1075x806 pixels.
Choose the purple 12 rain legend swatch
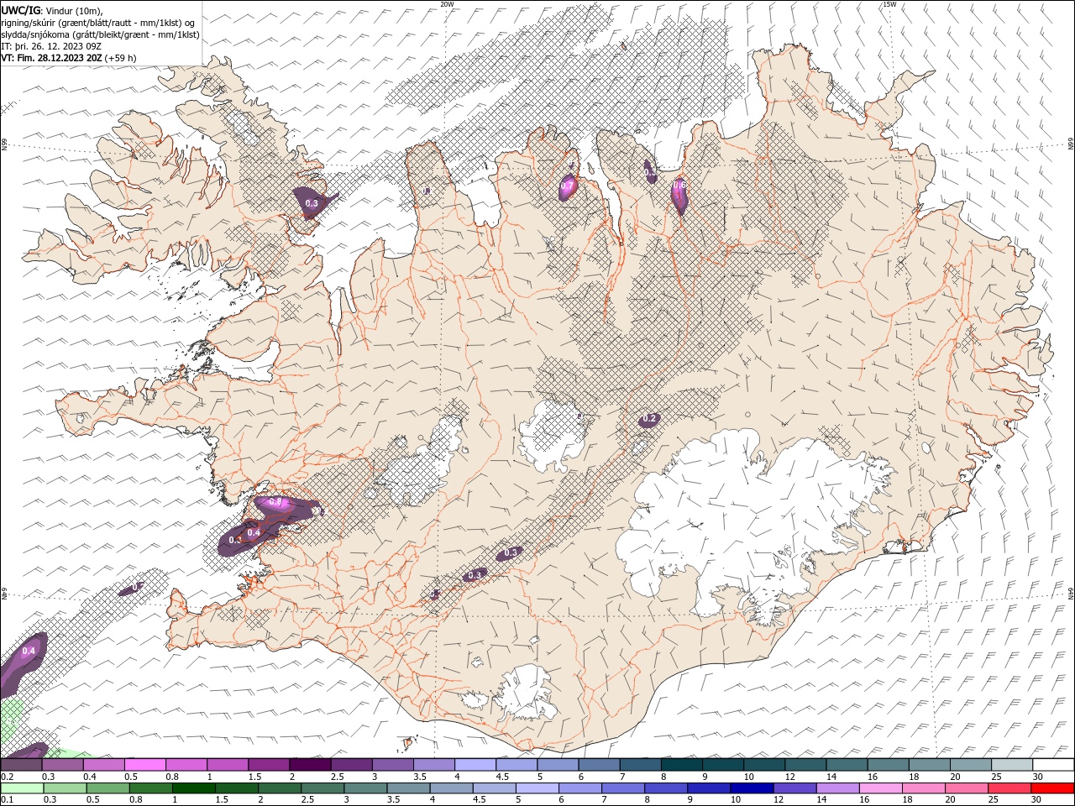[794, 788]
